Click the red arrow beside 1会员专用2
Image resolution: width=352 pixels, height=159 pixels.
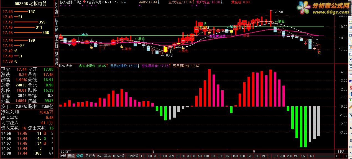tap(84, 2)
